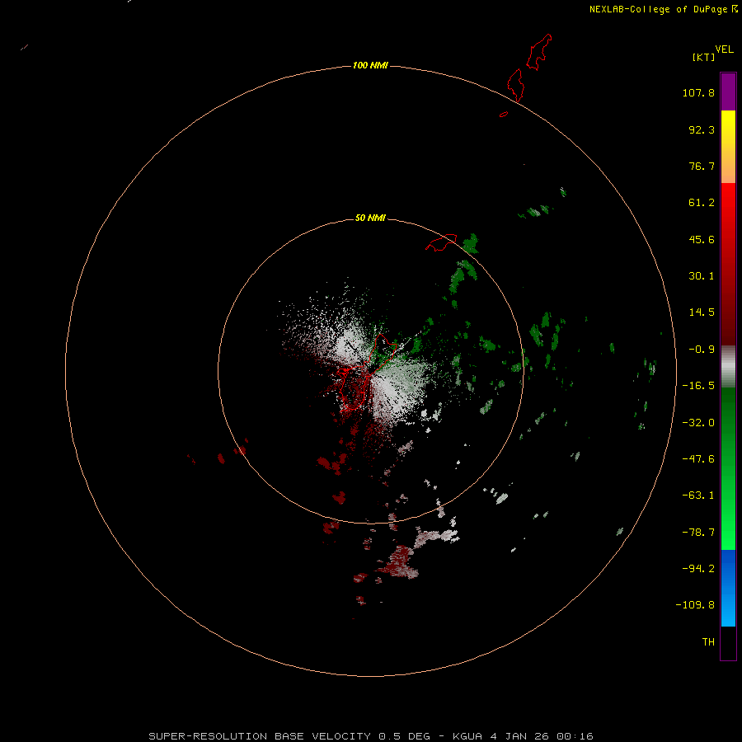This screenshot has height=742, width=742.
Task: Click the -32.0 legend value
Action: pos(698,423)
